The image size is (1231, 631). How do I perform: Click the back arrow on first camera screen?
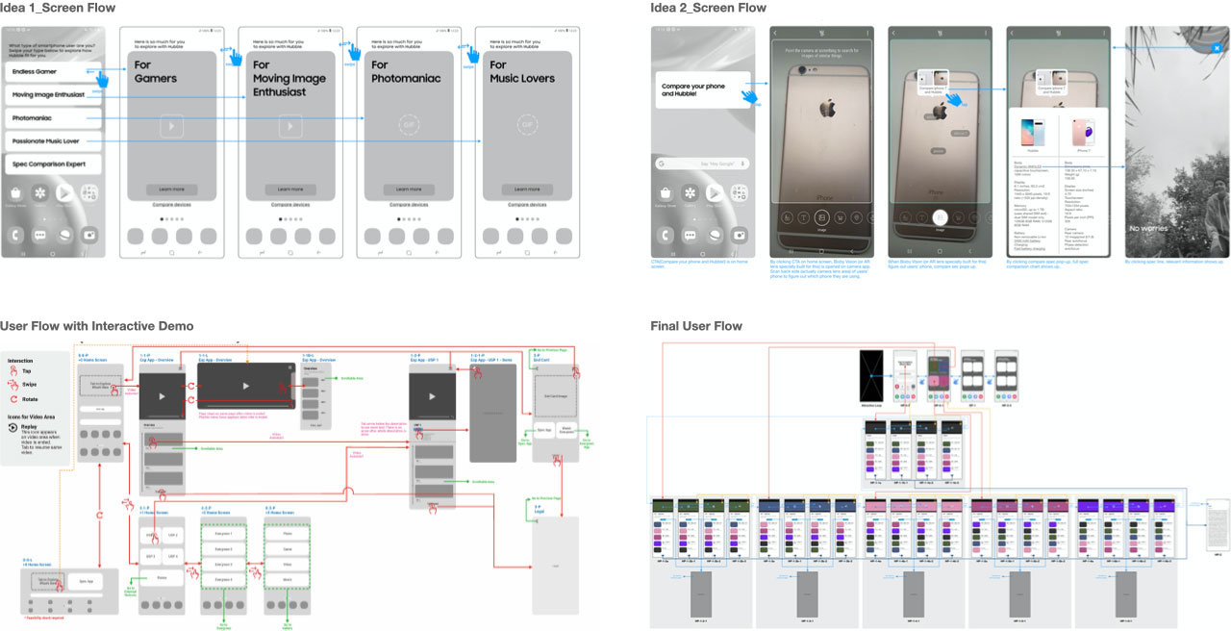(776, 33)
